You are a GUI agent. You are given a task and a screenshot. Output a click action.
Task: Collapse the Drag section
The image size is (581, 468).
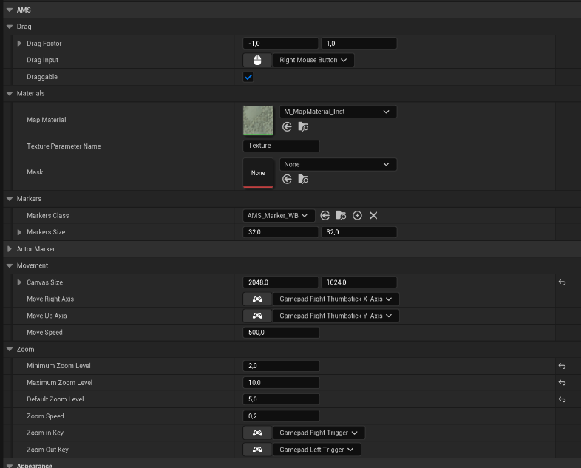(x=10, y=27)
